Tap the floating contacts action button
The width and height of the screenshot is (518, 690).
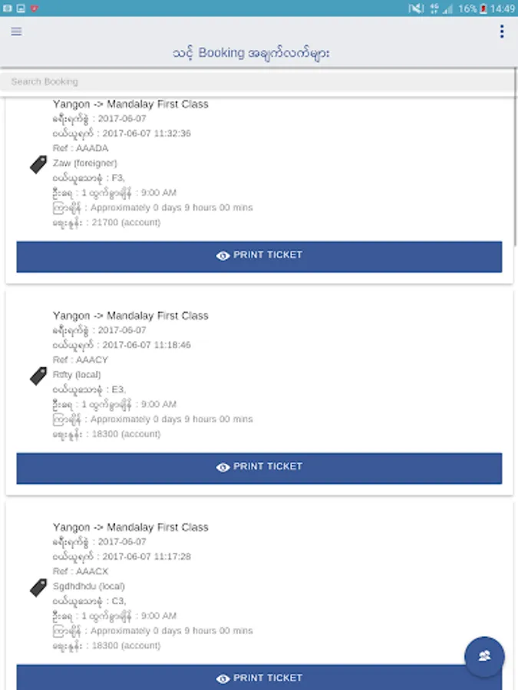[484, 656]
